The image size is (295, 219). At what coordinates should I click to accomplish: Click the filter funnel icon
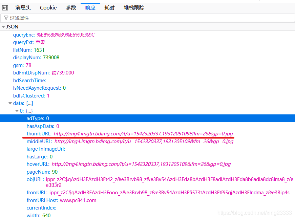[6, 18]
